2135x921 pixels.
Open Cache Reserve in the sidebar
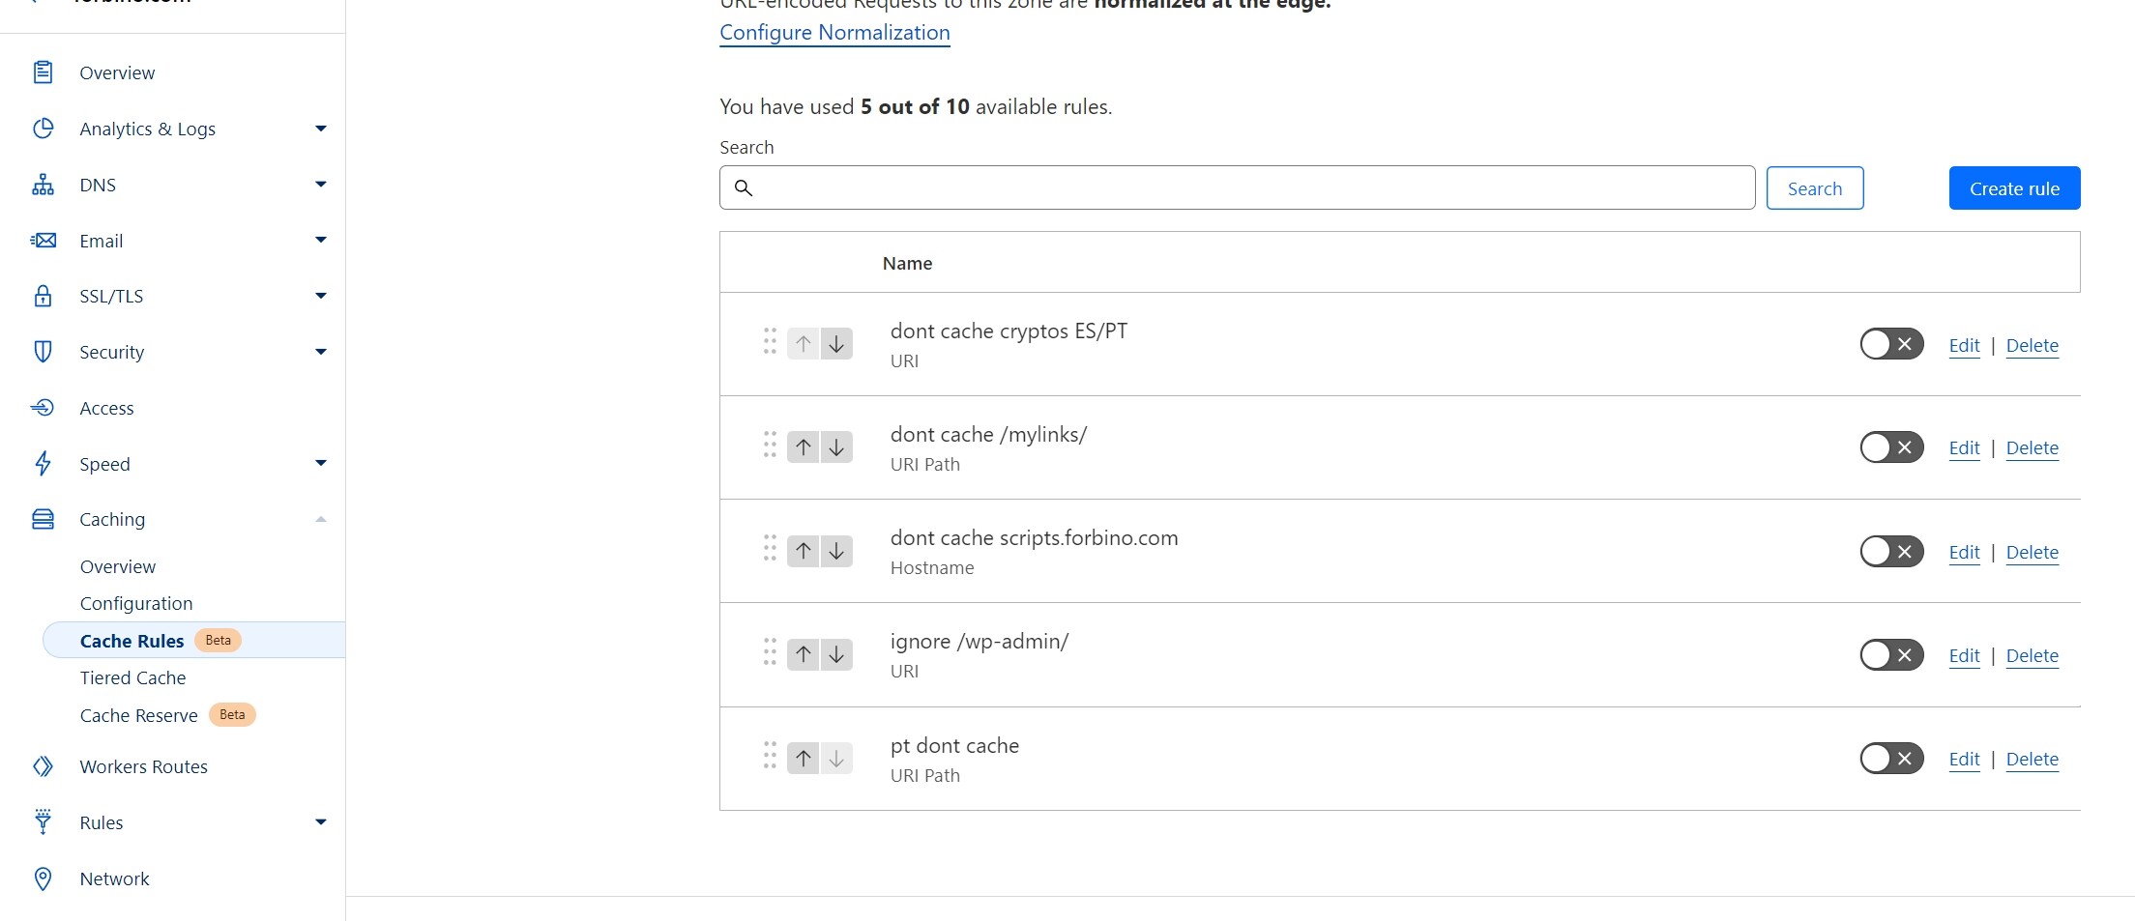(138, 715)
